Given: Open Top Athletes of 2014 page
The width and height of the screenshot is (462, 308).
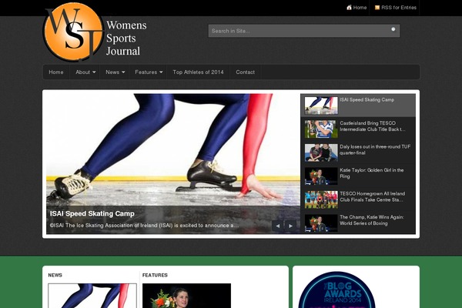Looking at the screenshot, I should point(198,72).
